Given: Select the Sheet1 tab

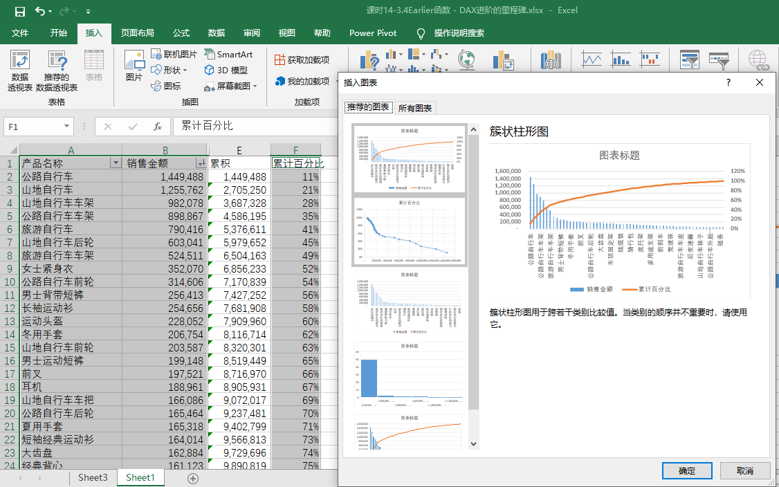Looking at the screenshot, I should click(x=140, y=477).
